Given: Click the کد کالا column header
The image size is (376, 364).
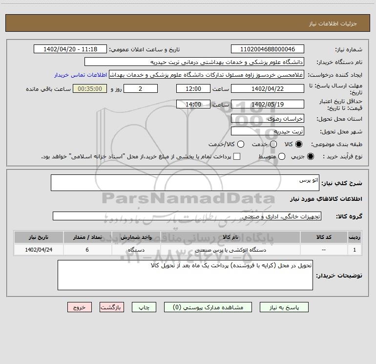Looking at the screenshot, I should (324, 237).
